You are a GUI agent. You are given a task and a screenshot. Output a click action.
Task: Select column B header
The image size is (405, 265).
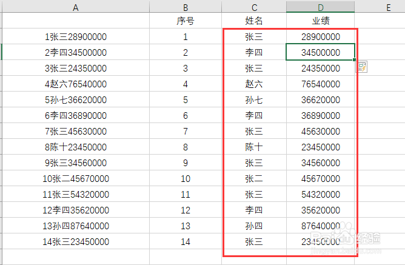[186, 7]
